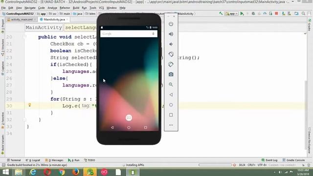Start Debug app with bug icon
313x176 pixels.
(253, 14)
